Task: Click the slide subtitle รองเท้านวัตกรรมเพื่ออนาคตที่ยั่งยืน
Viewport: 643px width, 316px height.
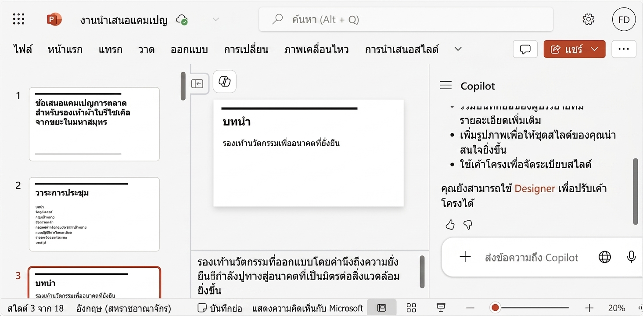Action: (x=281, y=143)
